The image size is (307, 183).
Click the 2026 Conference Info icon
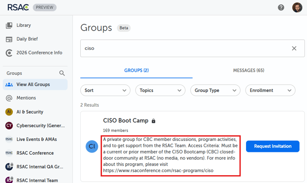point(9,53)
